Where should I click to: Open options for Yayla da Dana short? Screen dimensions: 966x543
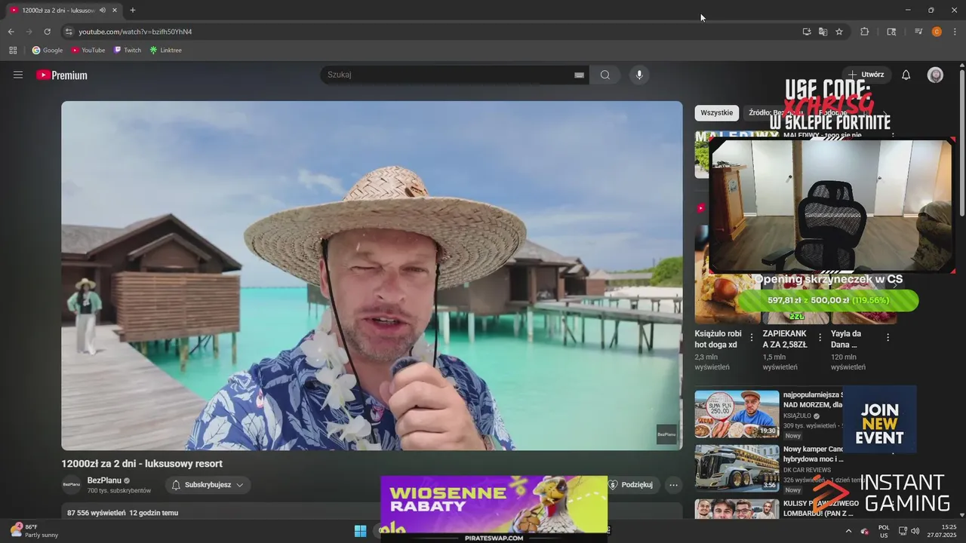[x=888, y=338]
